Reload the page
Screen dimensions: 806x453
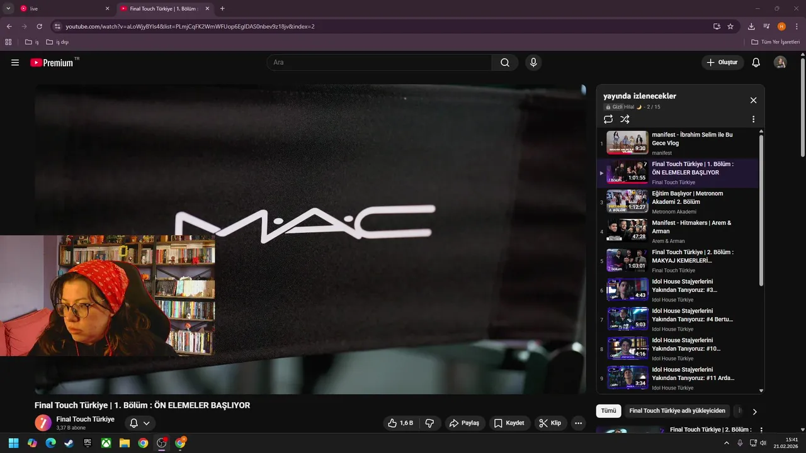39,26
